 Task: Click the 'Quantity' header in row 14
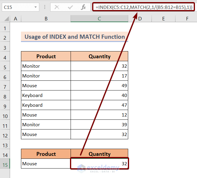tap(99, 154)
